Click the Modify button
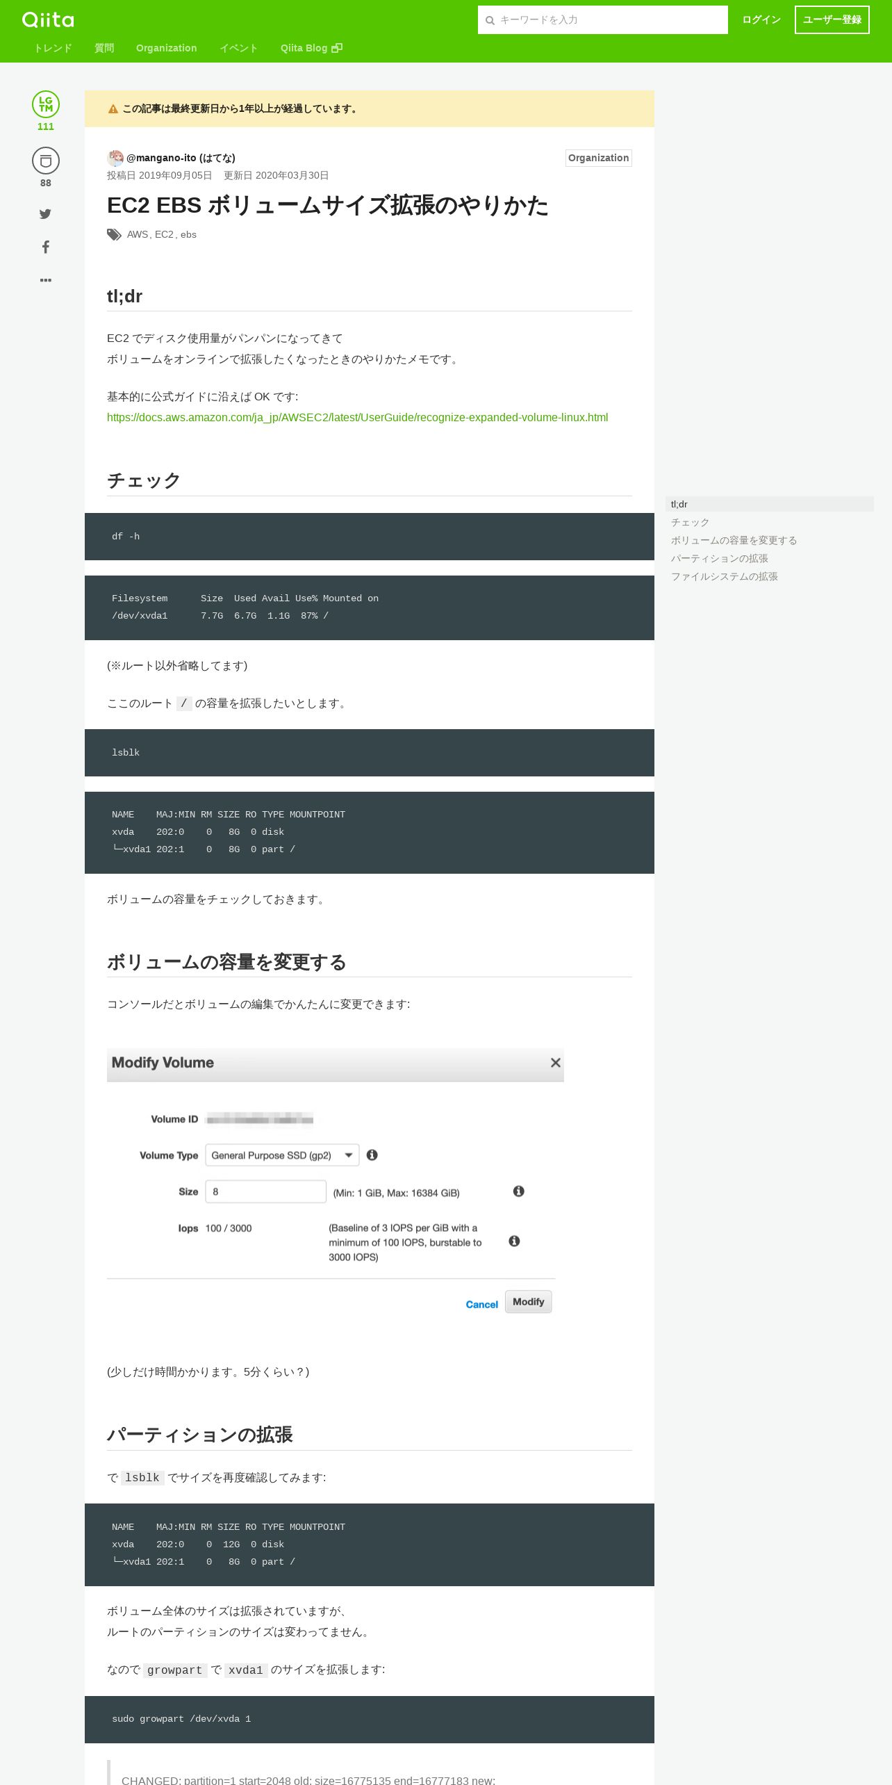This screenshot has height=1785, width=892. tap(529, 1302)
